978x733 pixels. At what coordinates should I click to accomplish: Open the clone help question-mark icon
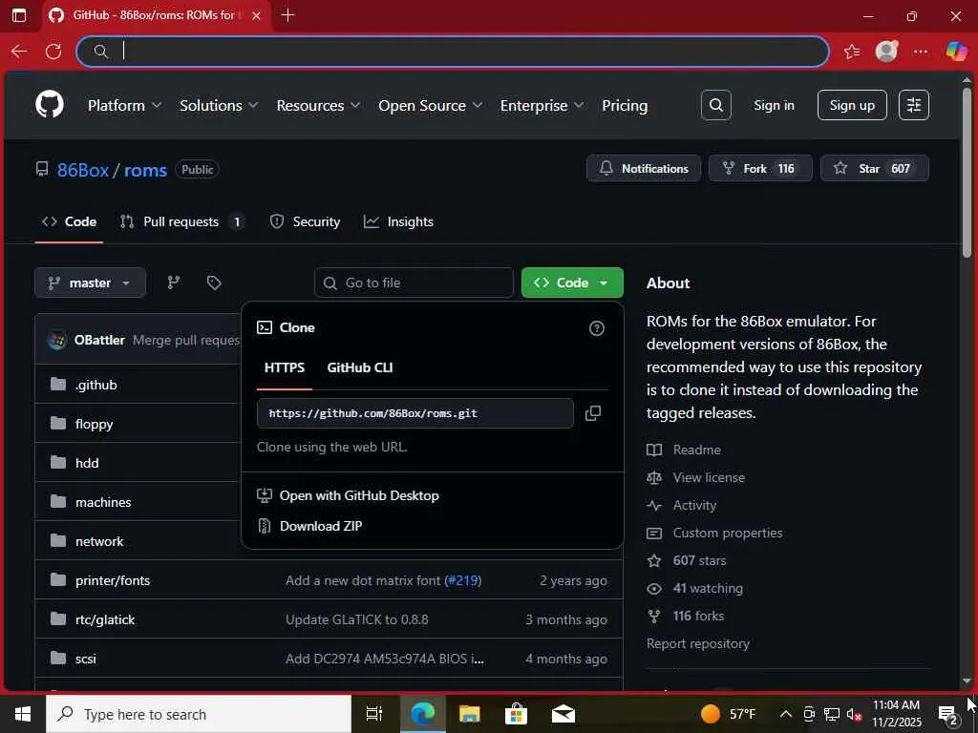[x=596, y=328]
